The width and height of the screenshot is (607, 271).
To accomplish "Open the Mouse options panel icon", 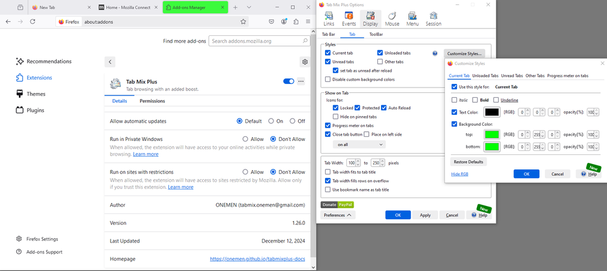I will click(x=392, y=19).
